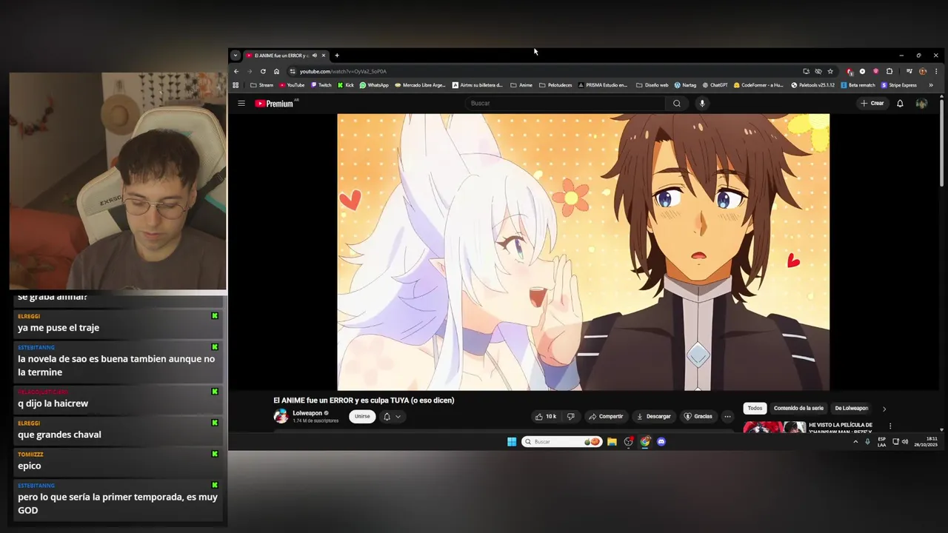Image resolution: width=948 pixels, height=533 pixels.
Task: Open File Explorer from the taskbar
Action: (612, 442)
